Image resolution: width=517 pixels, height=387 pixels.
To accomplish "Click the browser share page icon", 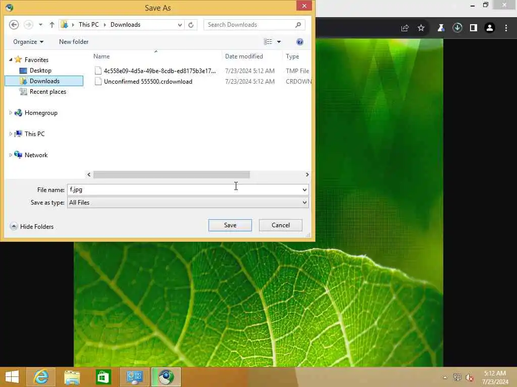I will [x=405, y=28].
